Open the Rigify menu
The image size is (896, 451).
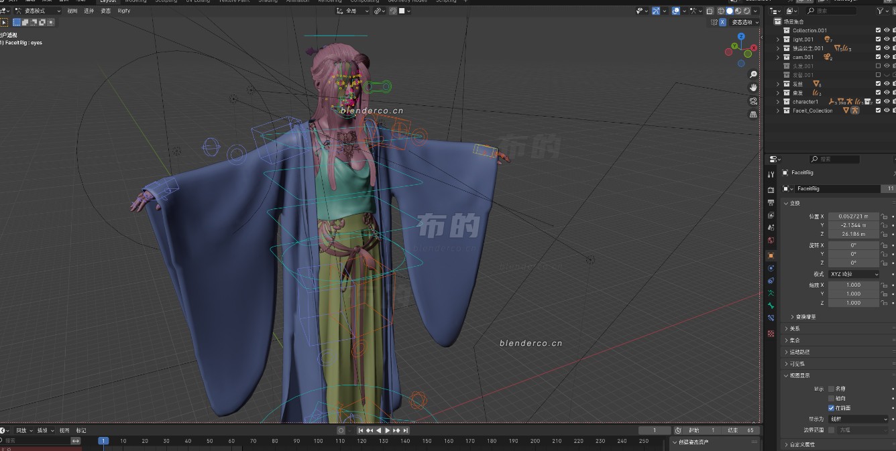tap(124, 11)
